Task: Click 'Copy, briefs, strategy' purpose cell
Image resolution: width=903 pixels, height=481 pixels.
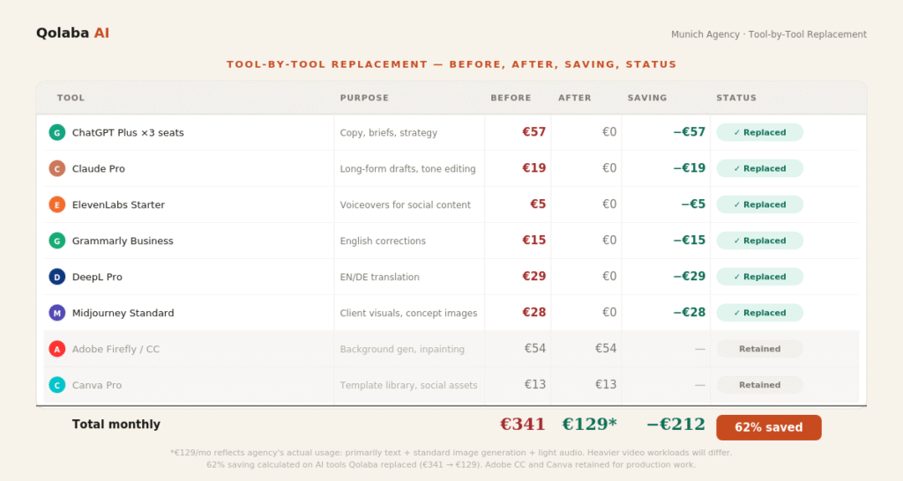Action: (389, 132)
